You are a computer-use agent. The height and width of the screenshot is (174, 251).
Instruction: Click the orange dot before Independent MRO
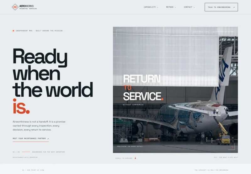[13, 31]
